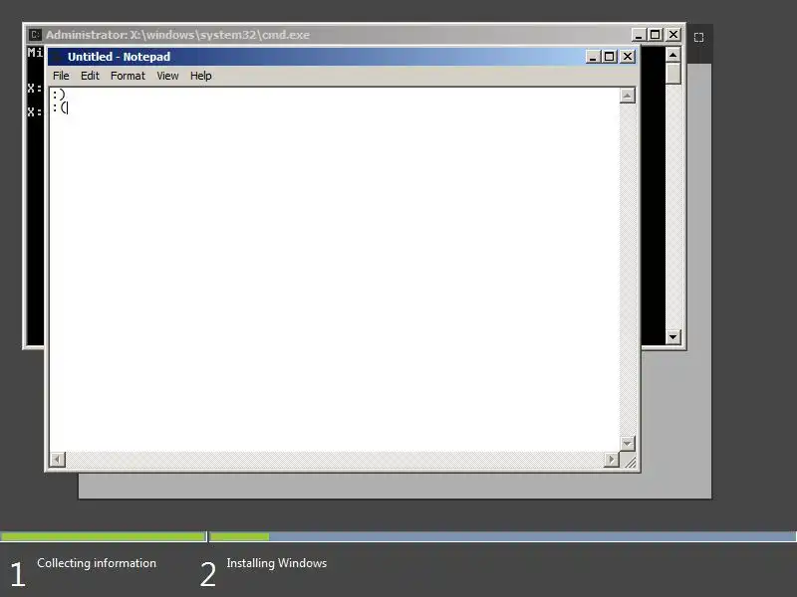The image size is (797, 597).
Task: Maximize the cmd.exe window
Action: 656,35
